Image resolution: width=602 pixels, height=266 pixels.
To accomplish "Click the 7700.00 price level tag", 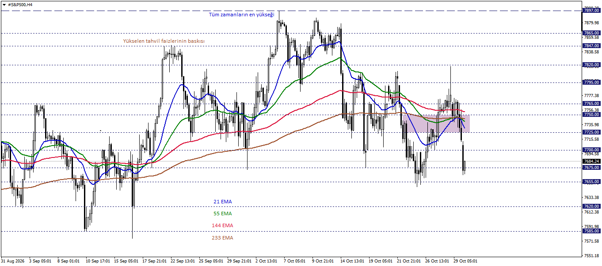I will [x=591, y=150].
